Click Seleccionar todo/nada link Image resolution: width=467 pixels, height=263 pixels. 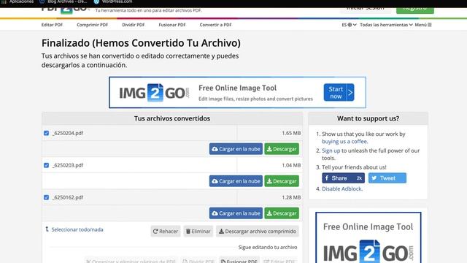[x=77, y=229]
